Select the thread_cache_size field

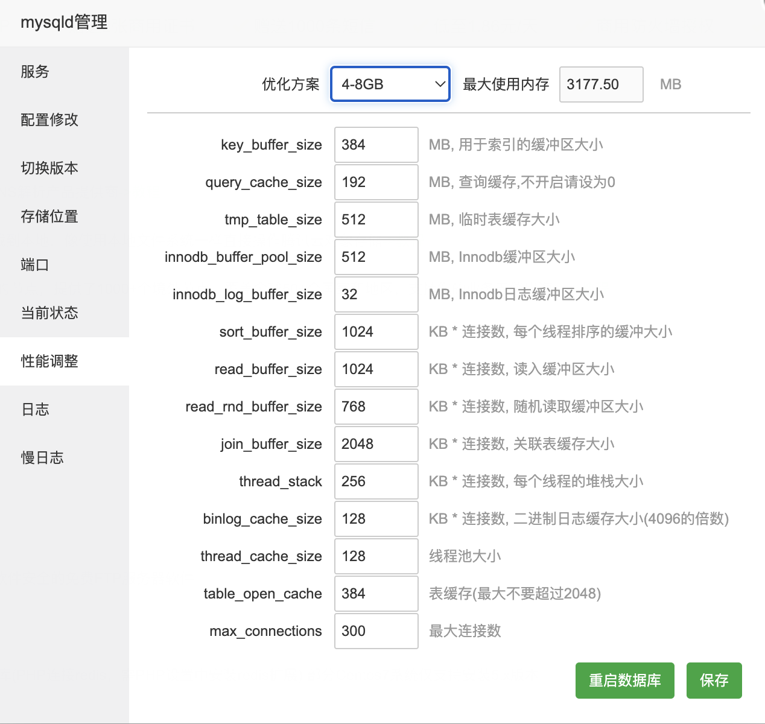tap(376, 556)
